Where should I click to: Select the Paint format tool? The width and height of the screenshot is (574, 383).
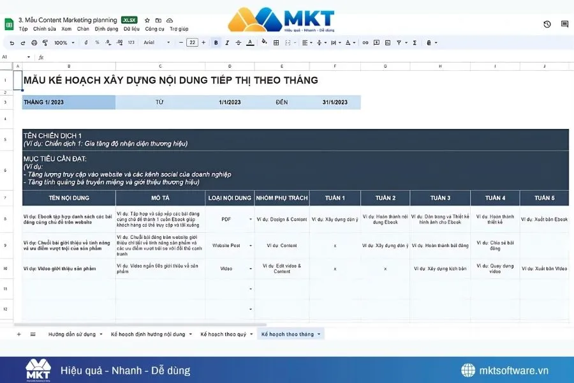(46, 43)
